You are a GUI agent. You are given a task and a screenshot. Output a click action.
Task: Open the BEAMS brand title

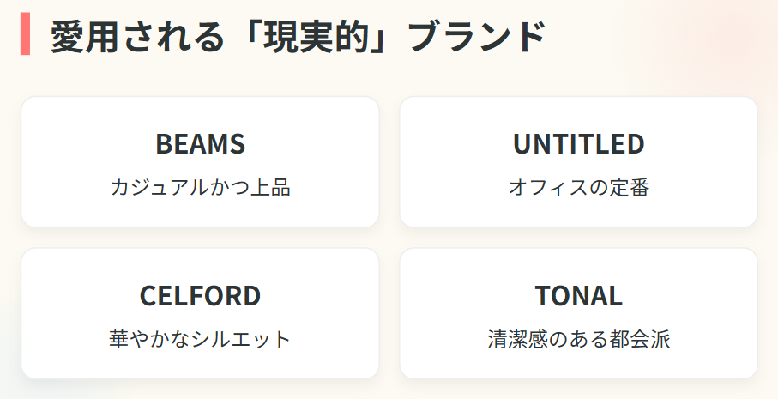point(200,144)
